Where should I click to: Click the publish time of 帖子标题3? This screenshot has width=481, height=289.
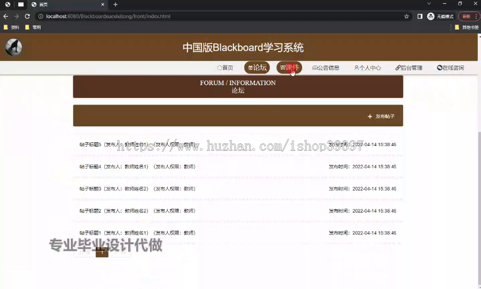pyautogui.click(x=362, y=188)
